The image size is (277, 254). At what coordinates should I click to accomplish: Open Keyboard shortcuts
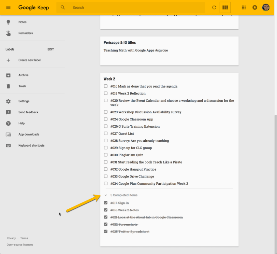(31, 146)
